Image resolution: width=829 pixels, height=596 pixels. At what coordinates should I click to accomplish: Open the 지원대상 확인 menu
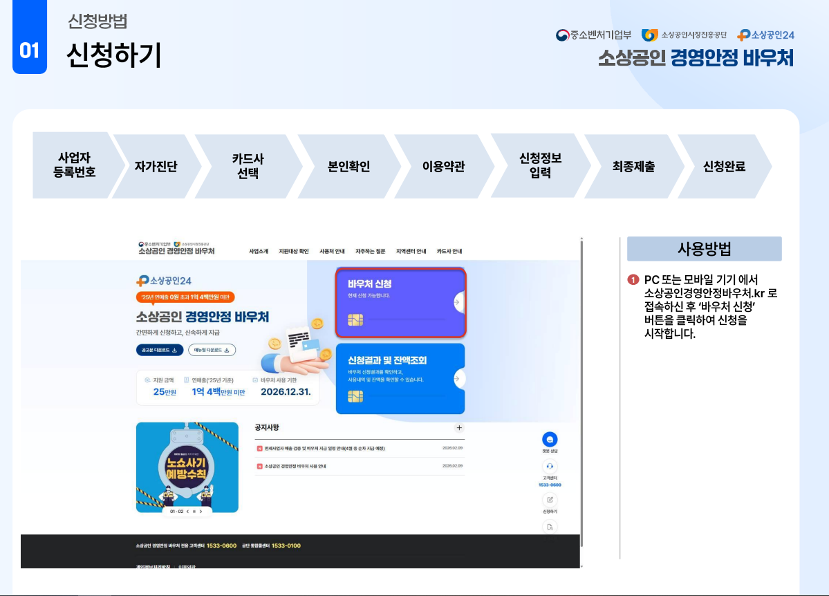[293, 251]
